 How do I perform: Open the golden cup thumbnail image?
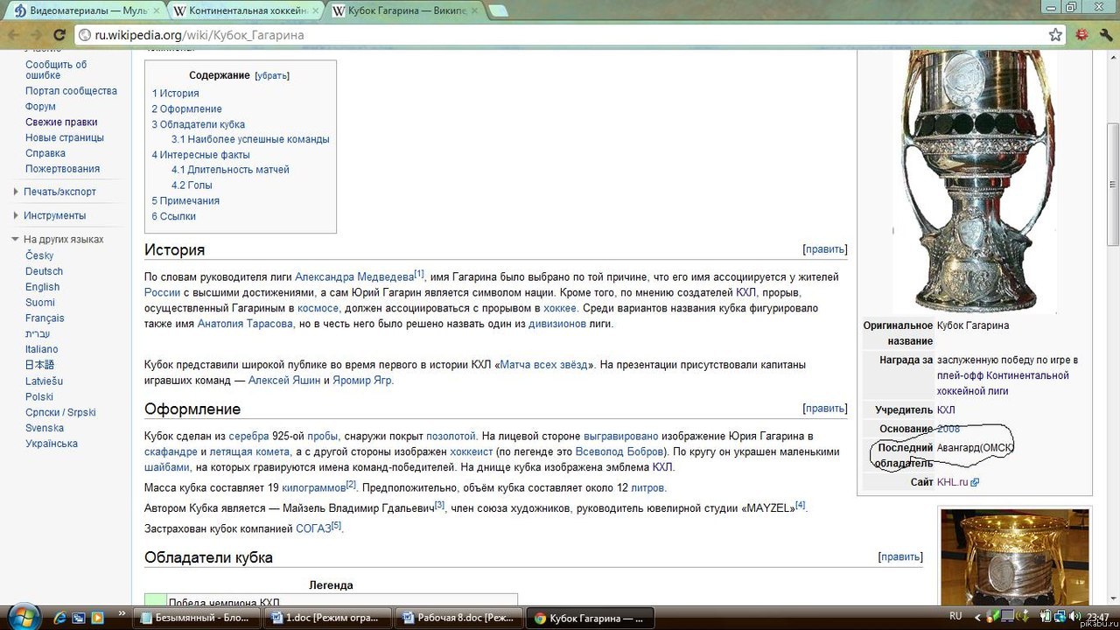(x=1015, y=557)
